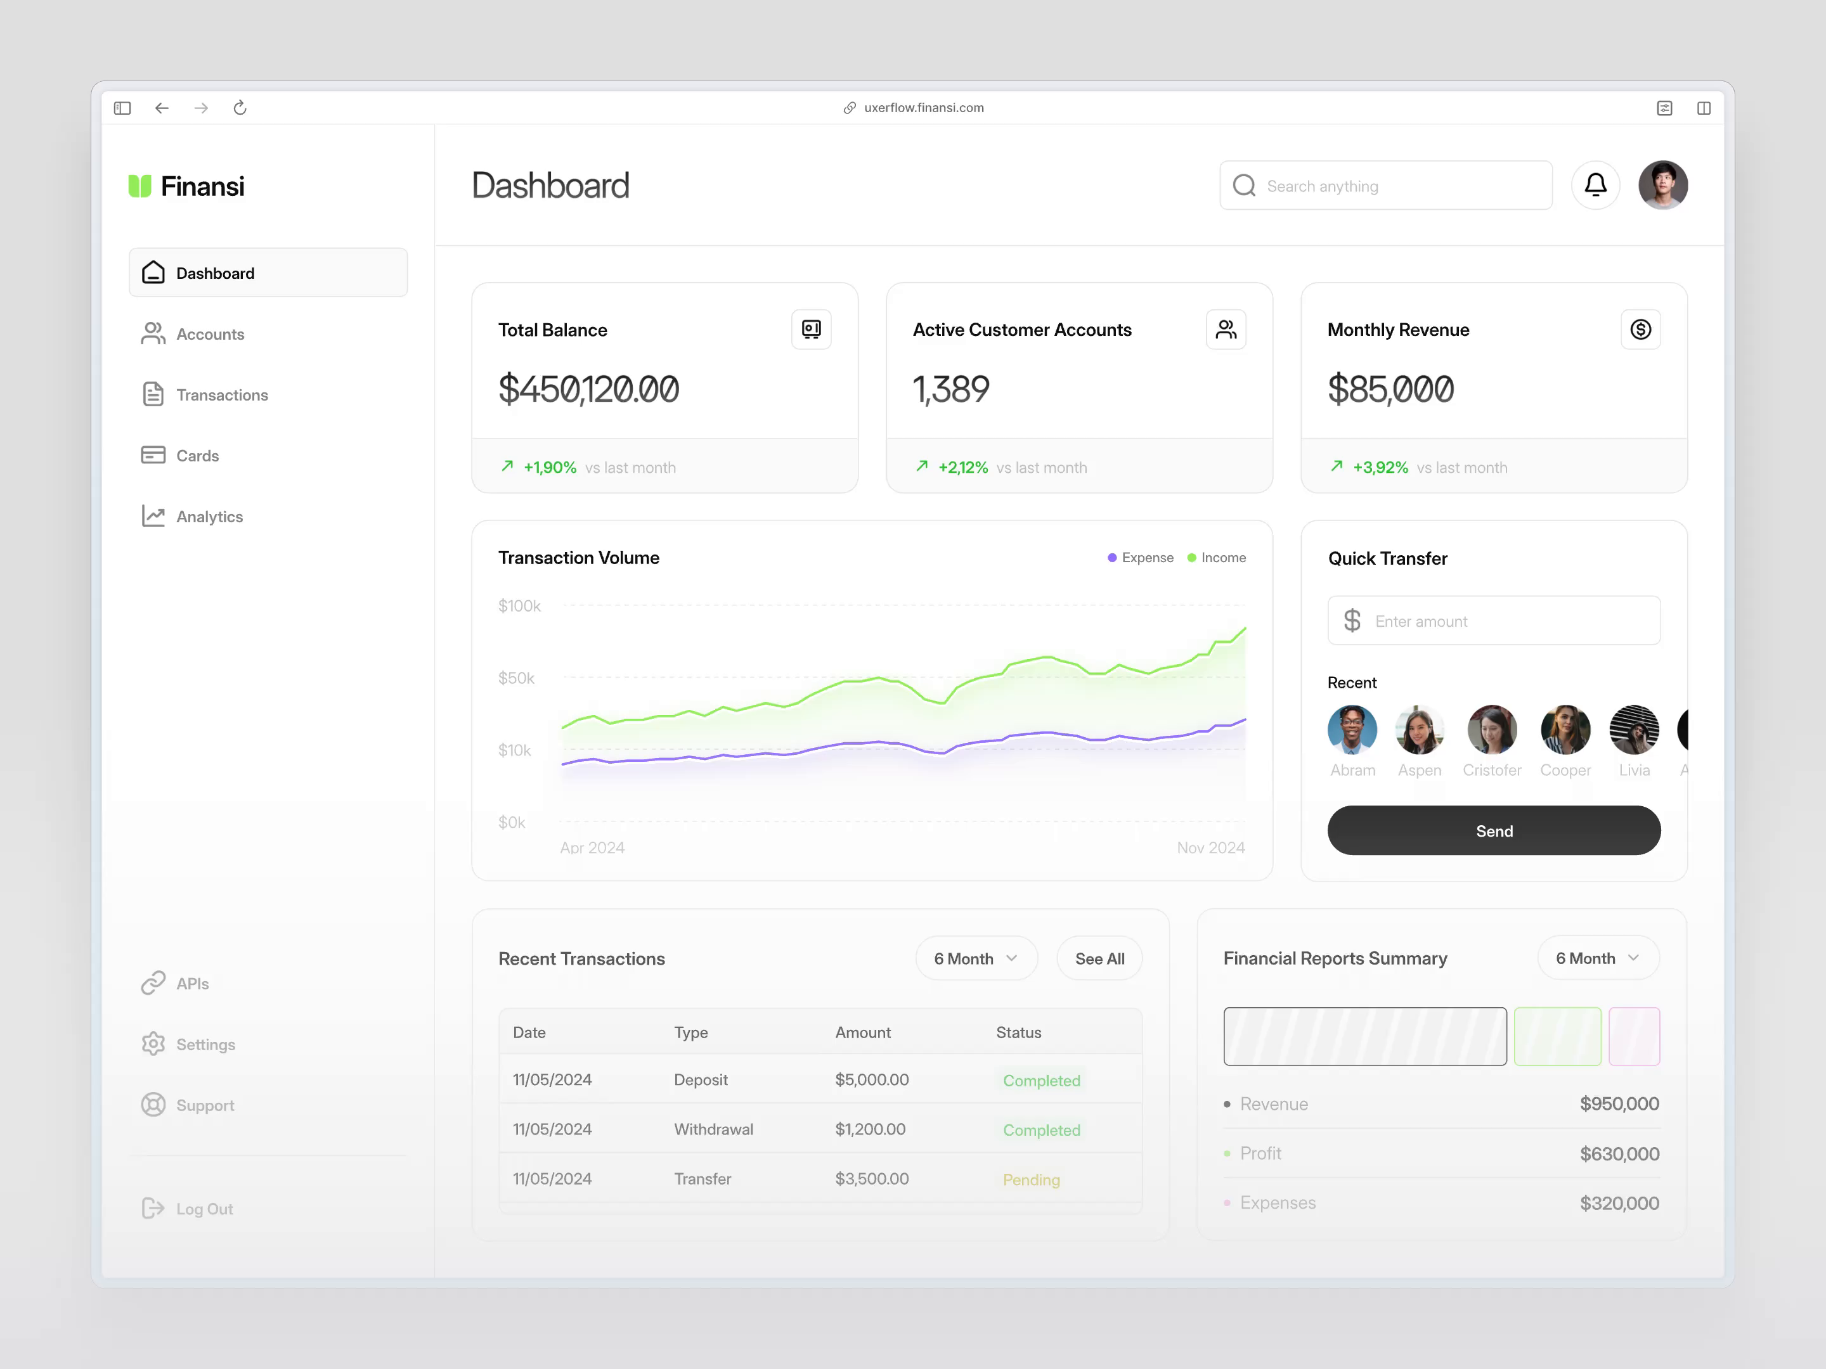
Task: Click the revenue progress bar in Financial Reports
Action: pyautogui.click(x=1364, y=1036)
